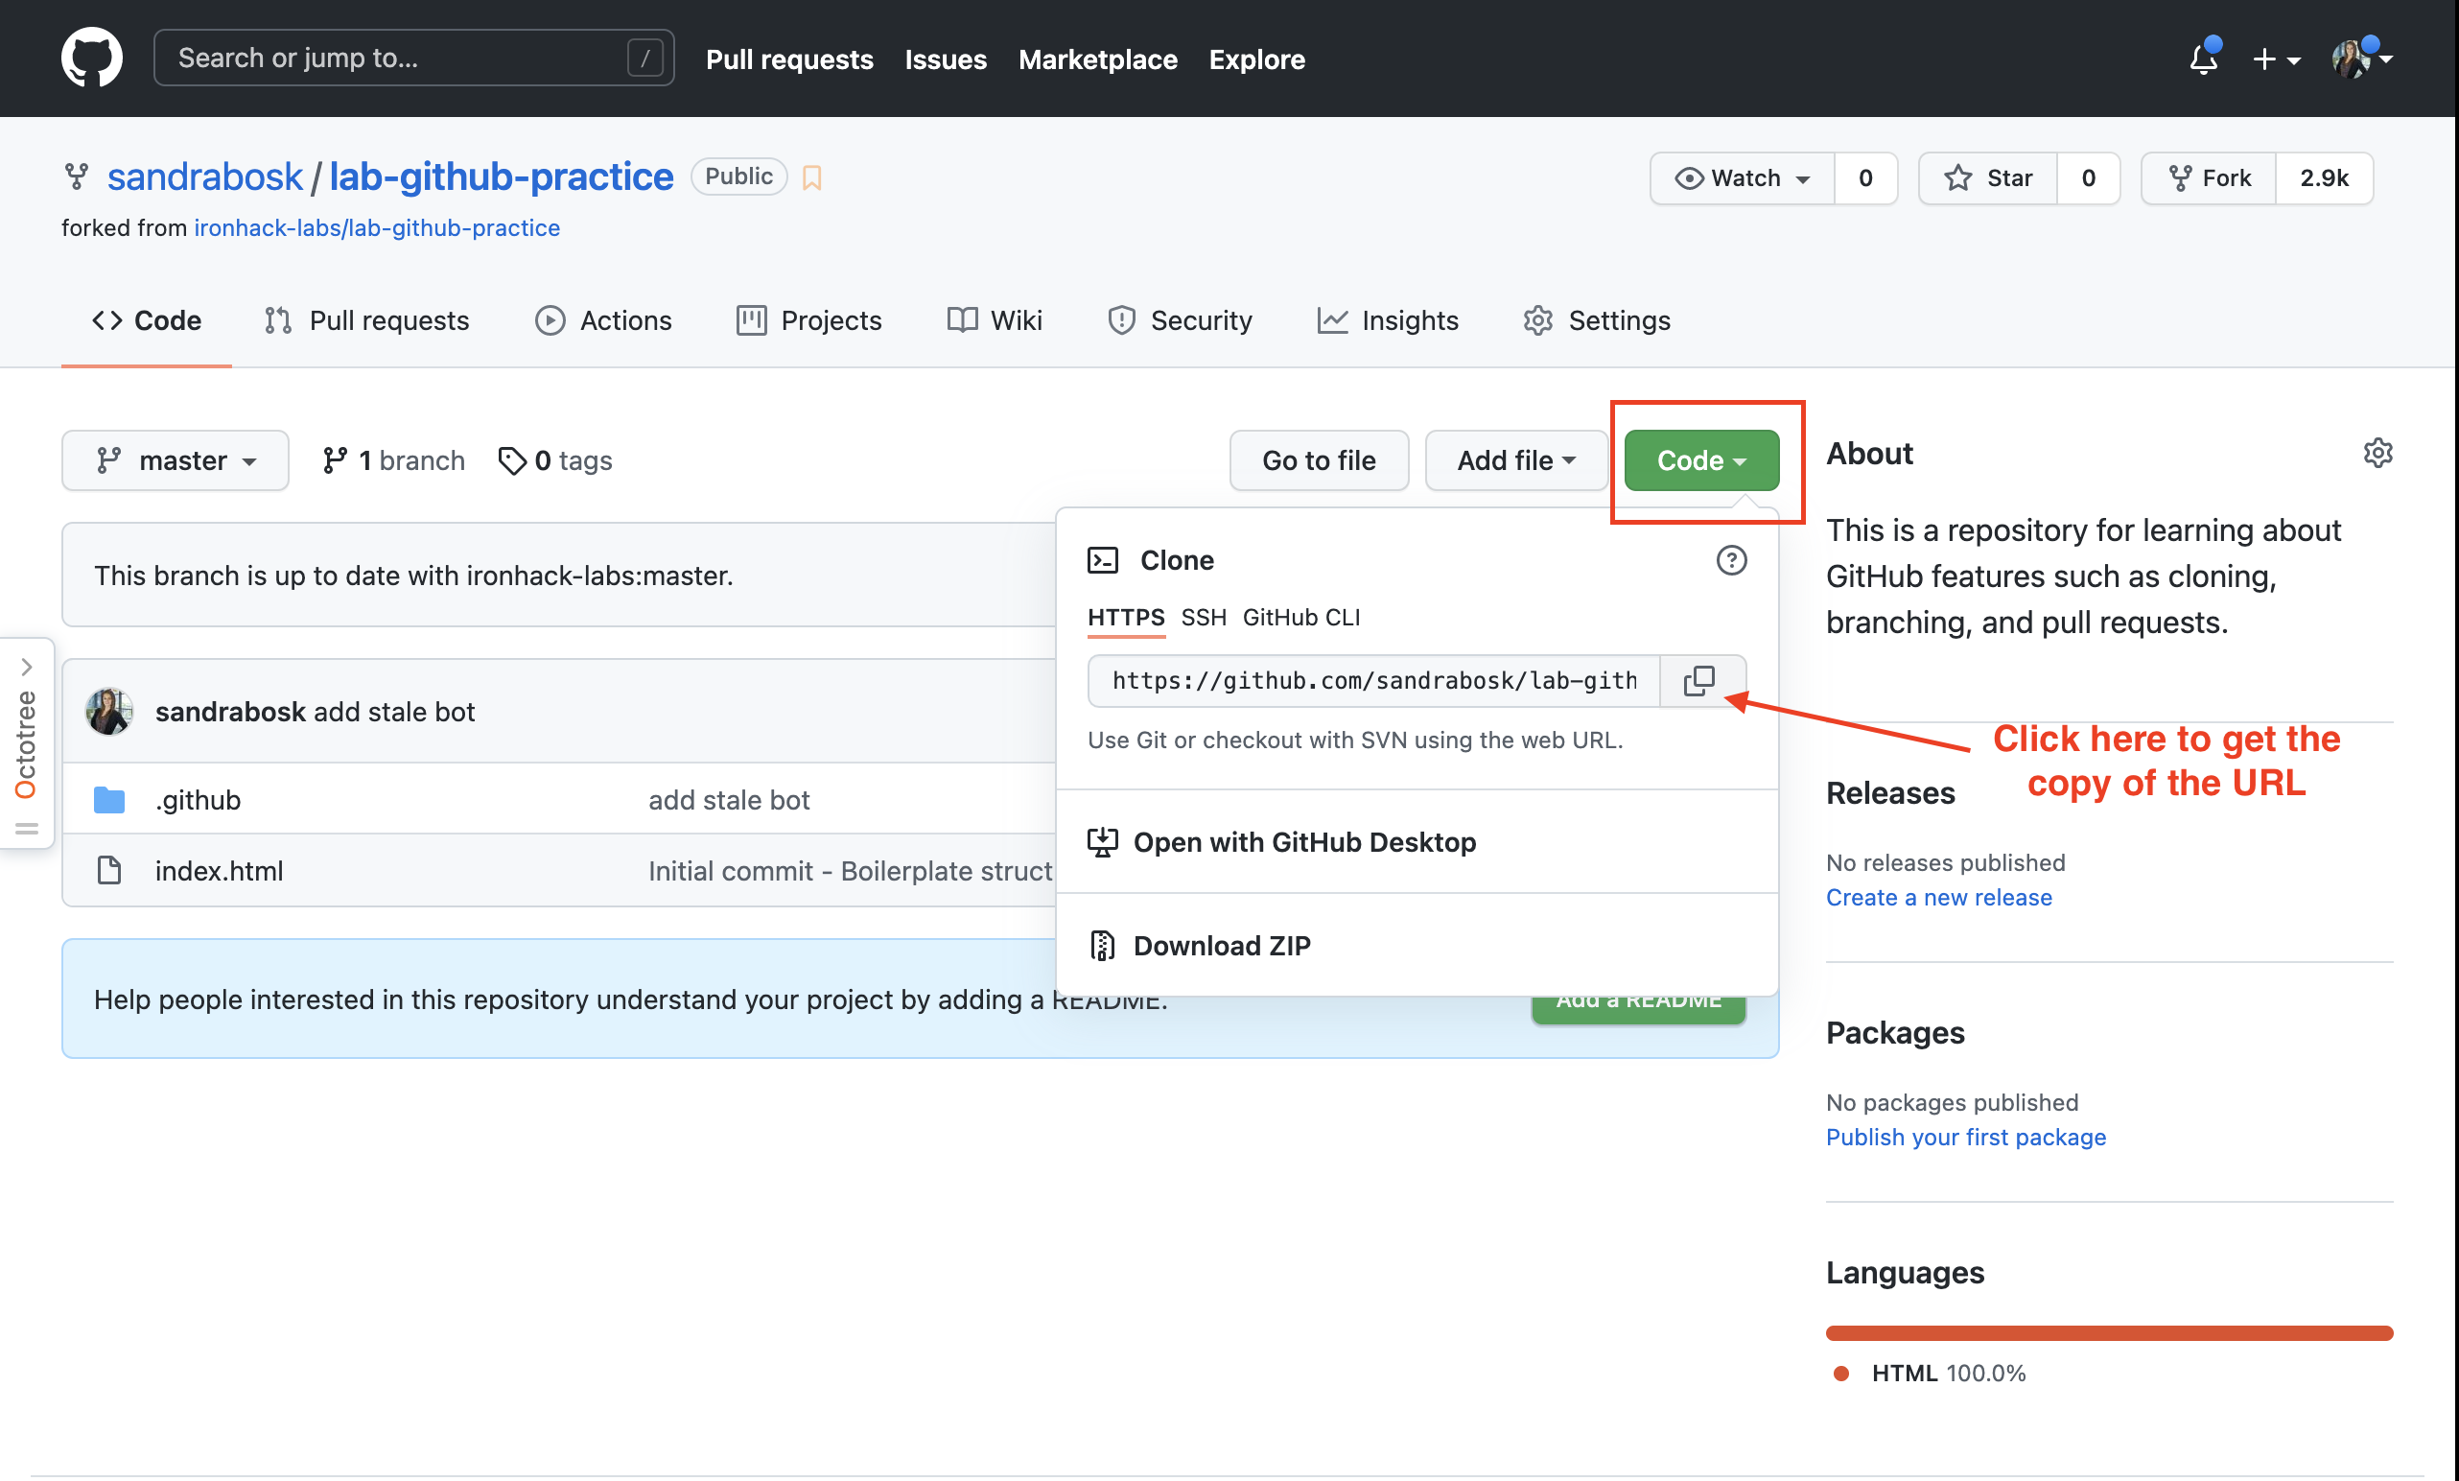Viewport: 2459px width, 1481px height.
Task: Open the ironhack-labs/lab-github-practice link
Action: pos(376,227)
